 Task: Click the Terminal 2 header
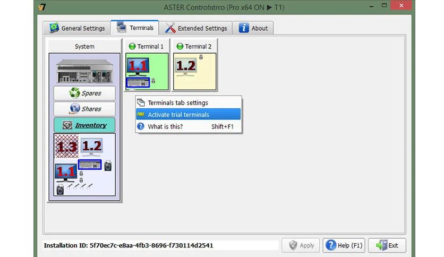pyautogui.click(x=194, y=46)
